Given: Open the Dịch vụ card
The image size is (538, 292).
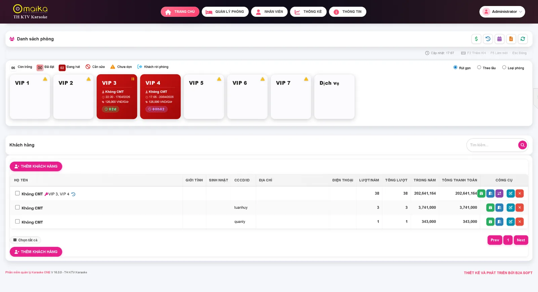Looking at the screenshot, I should 334,96.
